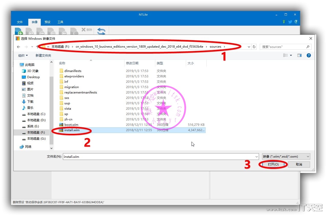Click the magnifier icon in the search box

tap(308, 47)
